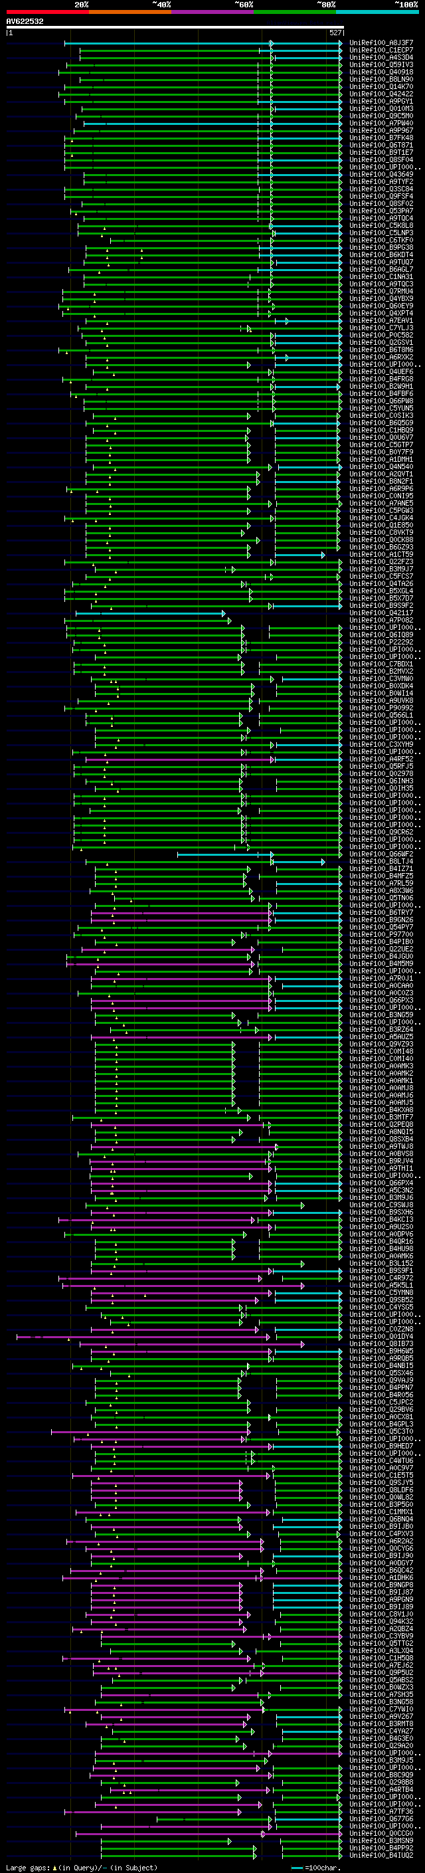Select UniRef100_Q14K70 entry

(x=381, y=86)
